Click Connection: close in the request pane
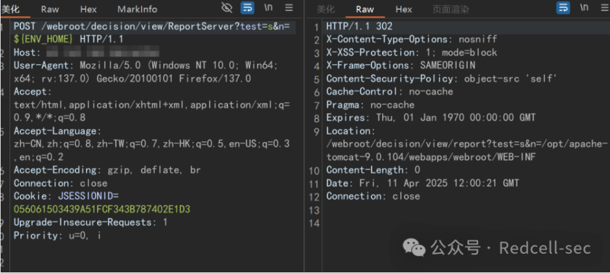This screenshot has width=610, height=273. (x=61, y=183)
